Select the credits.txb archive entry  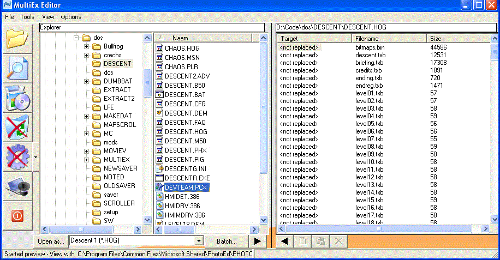(x=368, y=70)
